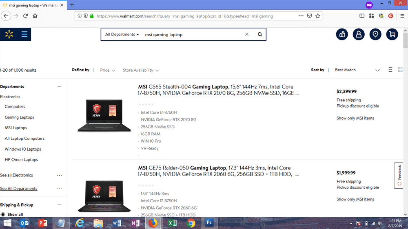Open the All Departments dropdown
The width and height of the screenshot is (408, 229).
(x=122, y=34)
